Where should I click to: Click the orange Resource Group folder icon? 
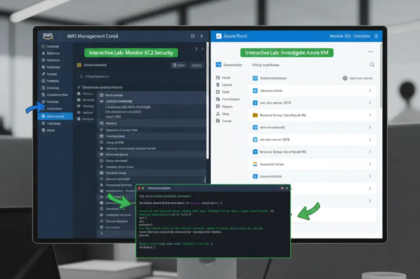click(254, 115)
